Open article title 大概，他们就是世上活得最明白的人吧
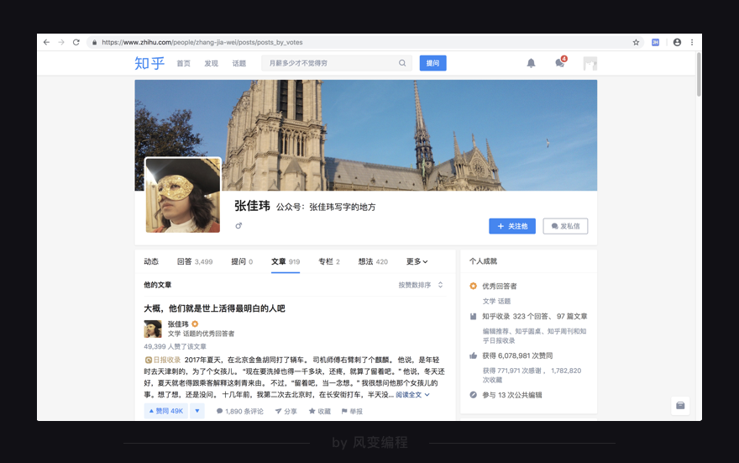Image resolution: width=739 pixels, height=463 pixels. (x=214, y=308)
